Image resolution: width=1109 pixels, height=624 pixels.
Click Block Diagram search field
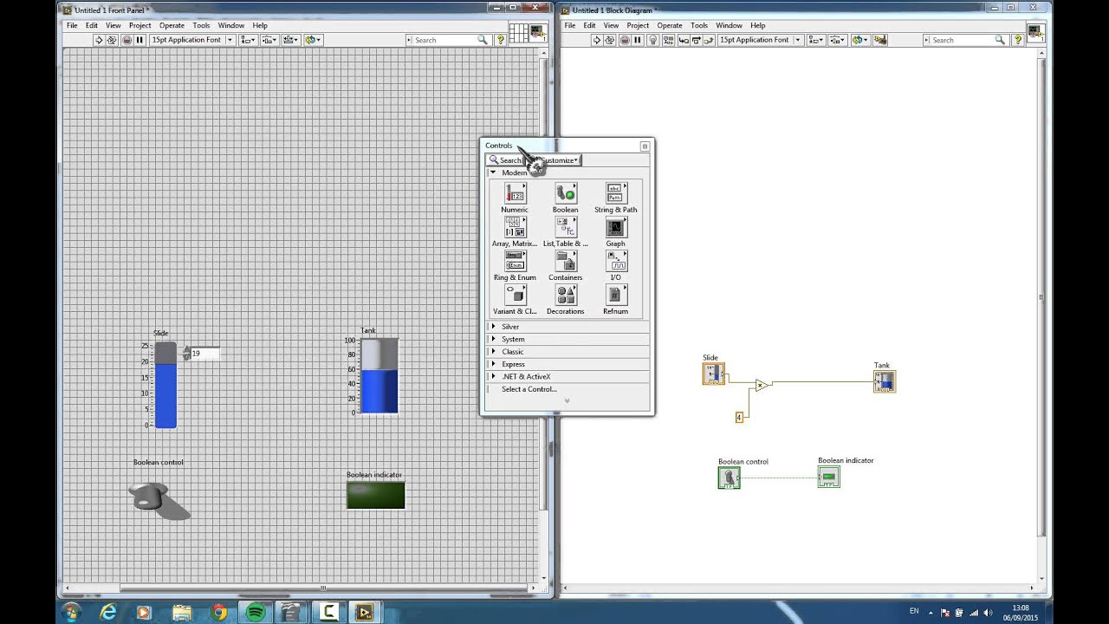point(964,40)
